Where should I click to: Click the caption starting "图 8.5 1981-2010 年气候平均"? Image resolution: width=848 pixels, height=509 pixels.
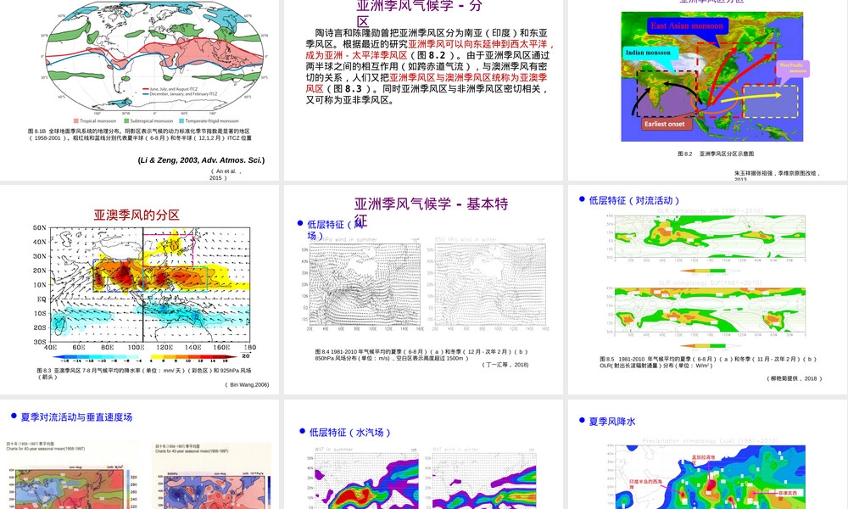tap(707, 362)
